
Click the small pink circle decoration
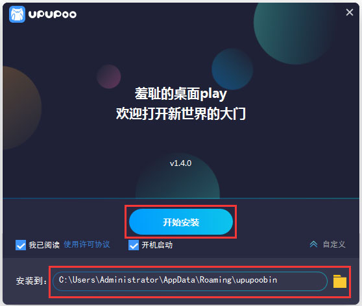[x=109, y=76]
